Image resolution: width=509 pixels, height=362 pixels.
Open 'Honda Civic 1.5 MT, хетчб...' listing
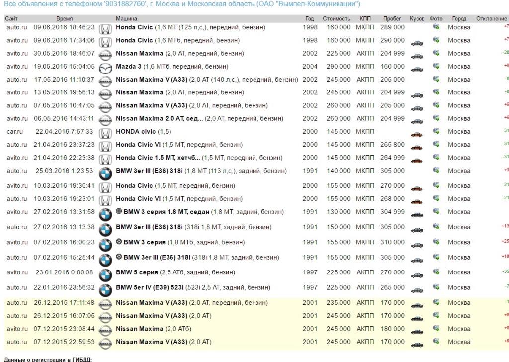click(x=158, y=158)
